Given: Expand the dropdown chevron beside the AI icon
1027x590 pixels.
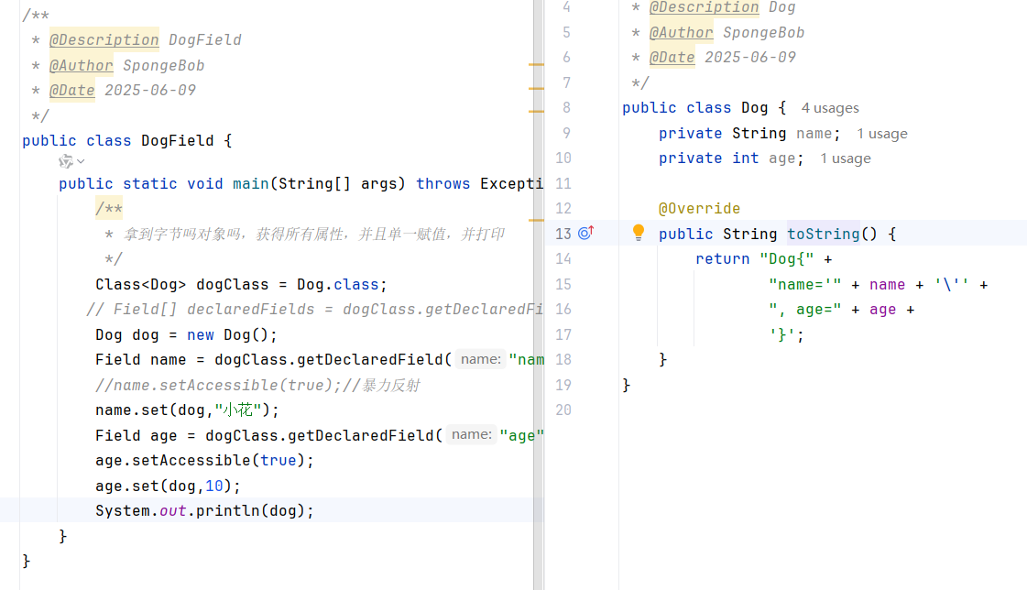Looking at the screenshot, I should point(81,161).
